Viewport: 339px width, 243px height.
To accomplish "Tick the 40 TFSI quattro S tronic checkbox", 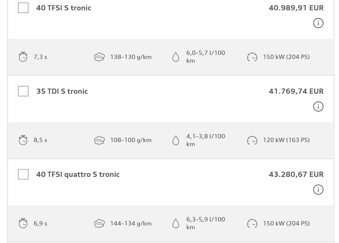I will point(23,174).
